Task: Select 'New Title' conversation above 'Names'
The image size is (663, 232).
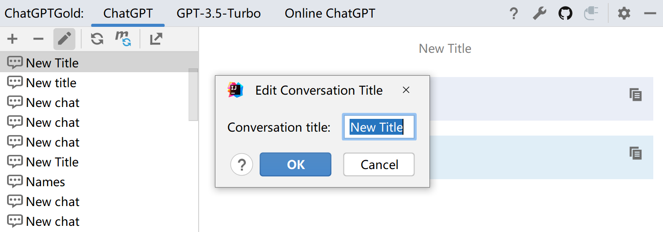Action: 99,162
